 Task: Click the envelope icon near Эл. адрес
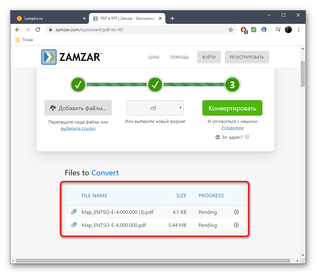pos(217,137)
